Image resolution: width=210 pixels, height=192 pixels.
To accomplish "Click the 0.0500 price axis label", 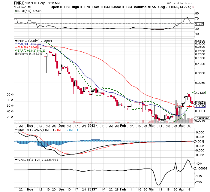I will [200, 73].
